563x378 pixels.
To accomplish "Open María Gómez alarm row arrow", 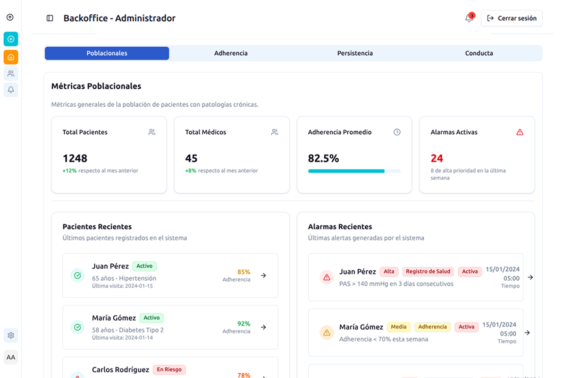I will pyautogui.click(x=528, y=333).
